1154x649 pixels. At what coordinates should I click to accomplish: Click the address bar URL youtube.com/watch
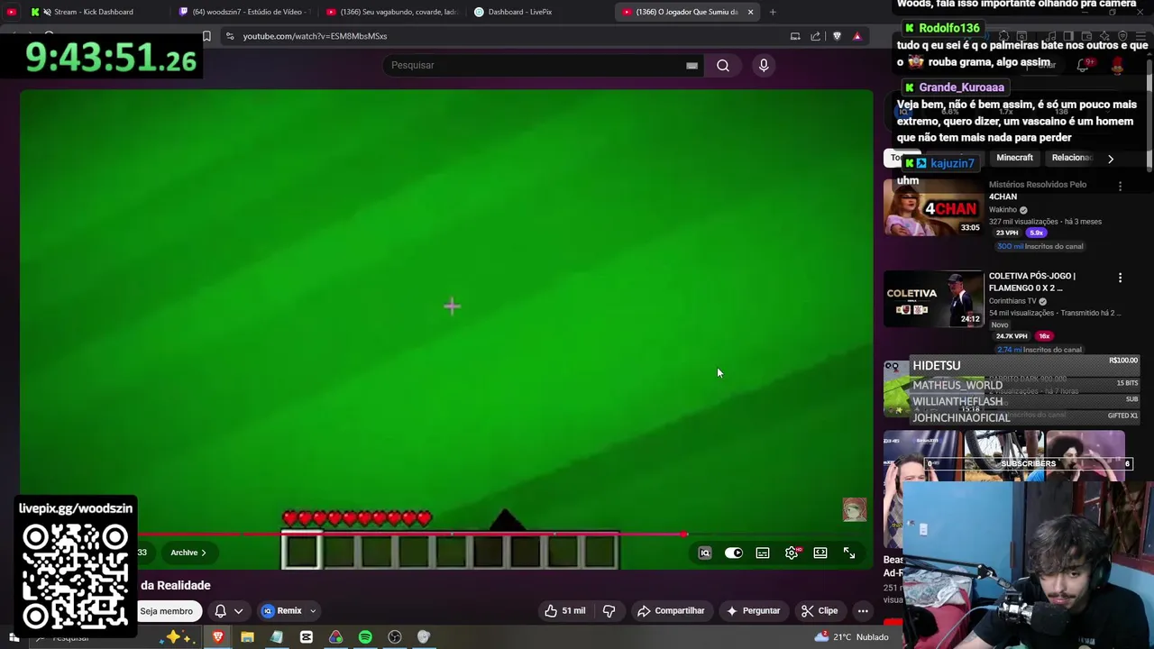coord(315,36)
